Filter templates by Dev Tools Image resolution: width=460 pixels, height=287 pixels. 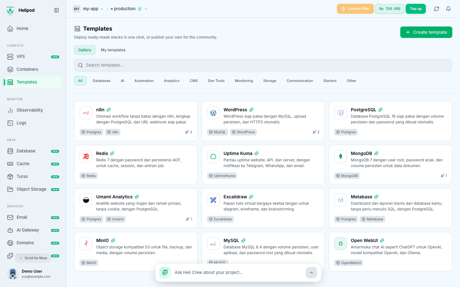[216, 81]
